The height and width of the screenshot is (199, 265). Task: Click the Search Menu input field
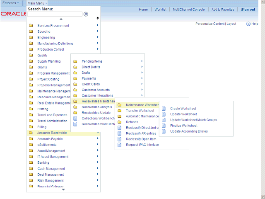55,14
